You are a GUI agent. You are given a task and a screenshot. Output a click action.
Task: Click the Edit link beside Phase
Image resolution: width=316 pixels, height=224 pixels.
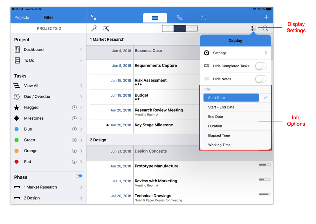pos(79,176)
